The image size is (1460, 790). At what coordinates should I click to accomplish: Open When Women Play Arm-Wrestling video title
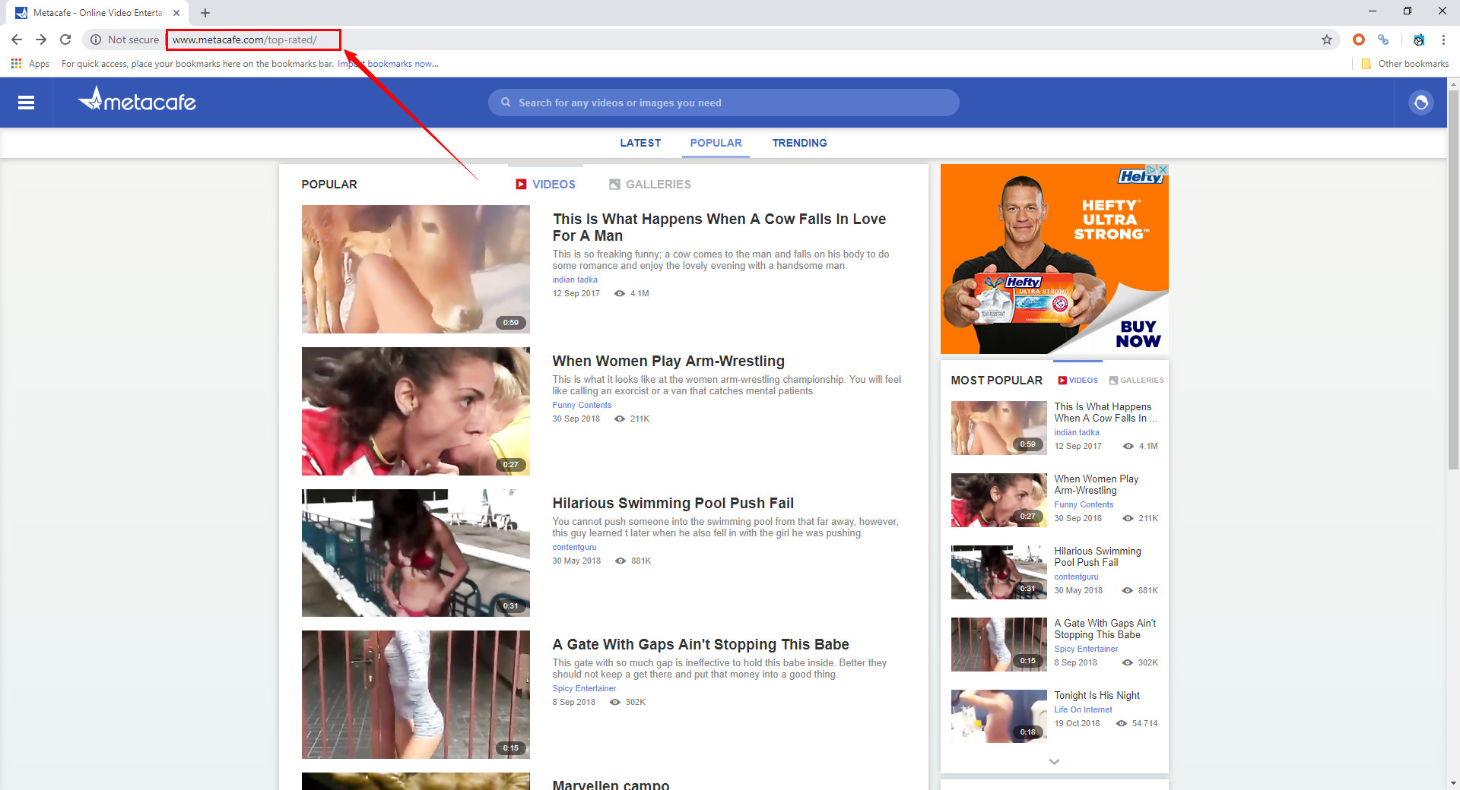[668, 362]
